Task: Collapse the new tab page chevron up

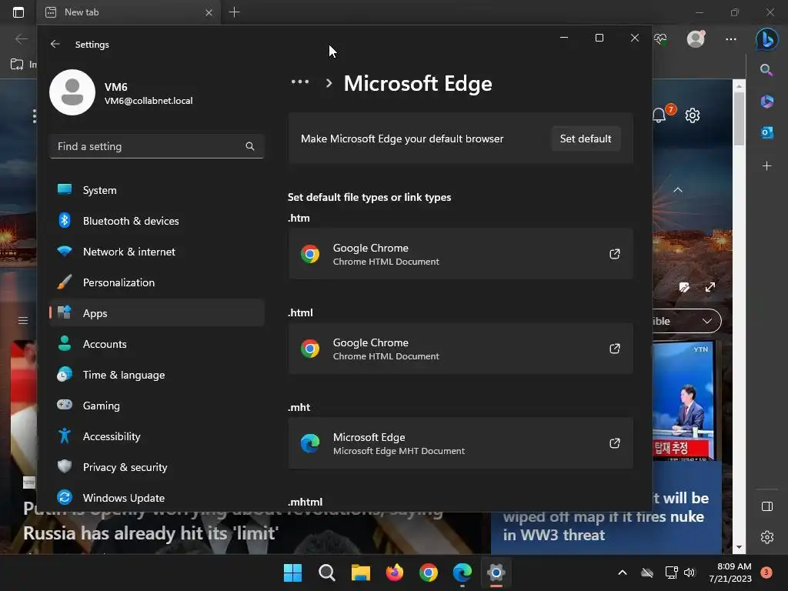Action: click(x=678, y=190)
